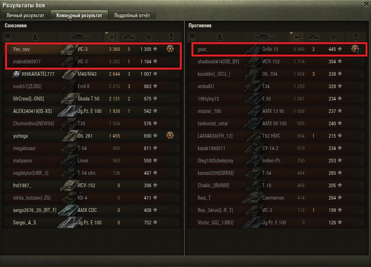This screenshot has width=371, height=267.
Task: Switch to Личный результат tab
Action: click(25, 15)
